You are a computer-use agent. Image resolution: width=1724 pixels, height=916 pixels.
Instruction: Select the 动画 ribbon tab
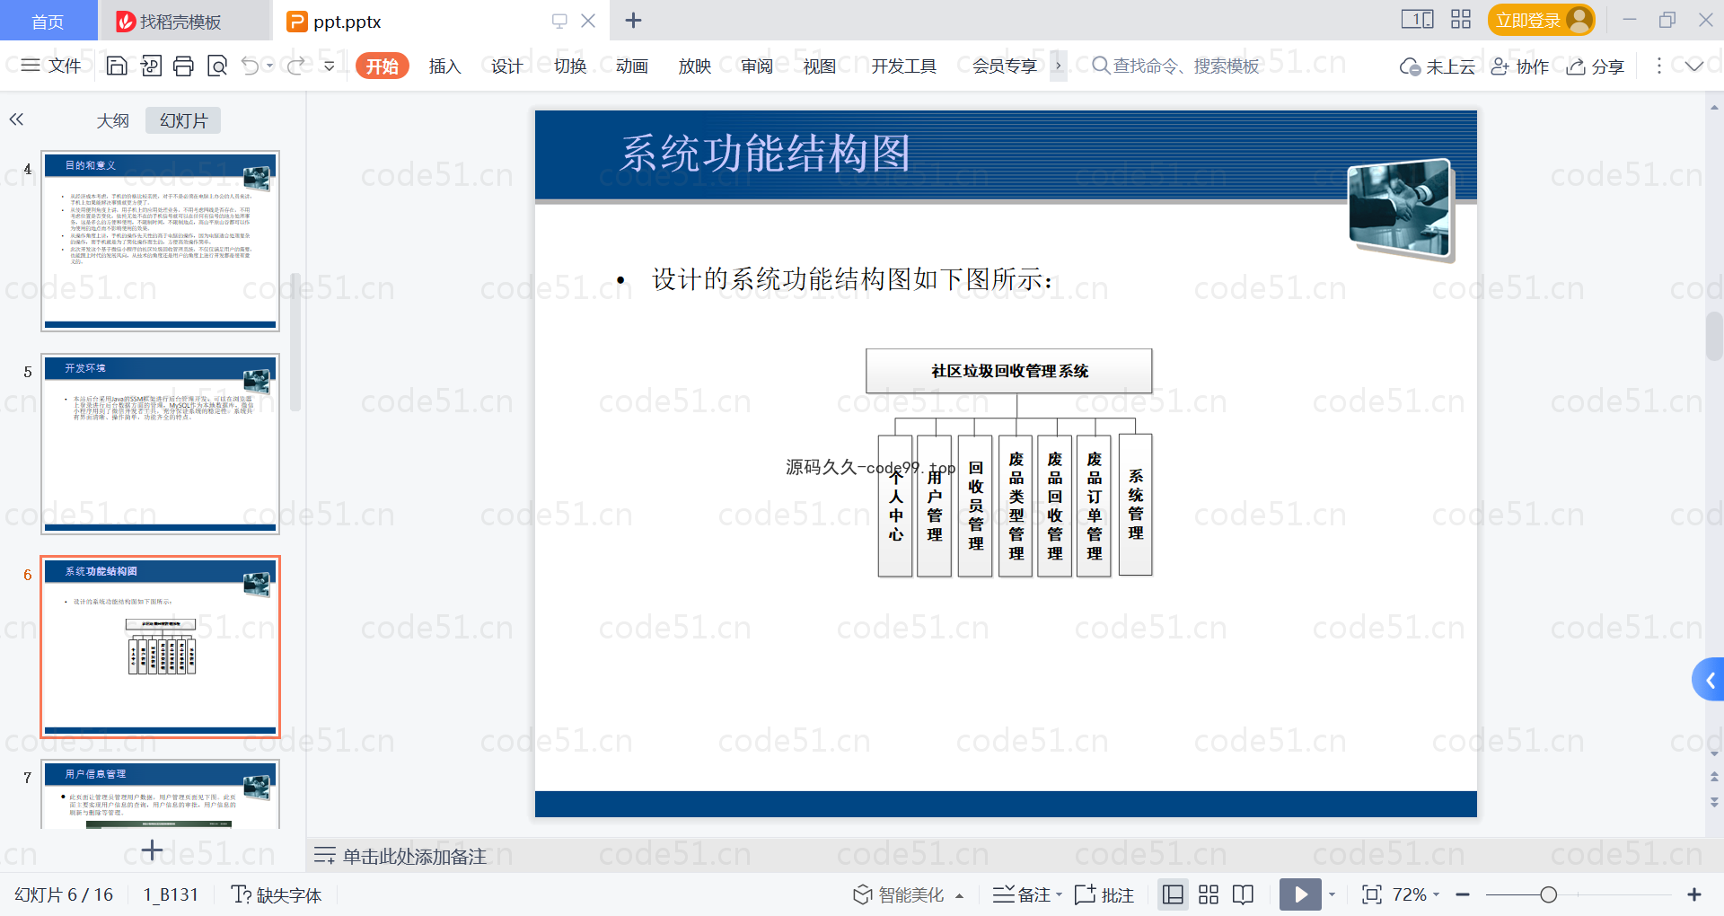(x=632, y=66)
